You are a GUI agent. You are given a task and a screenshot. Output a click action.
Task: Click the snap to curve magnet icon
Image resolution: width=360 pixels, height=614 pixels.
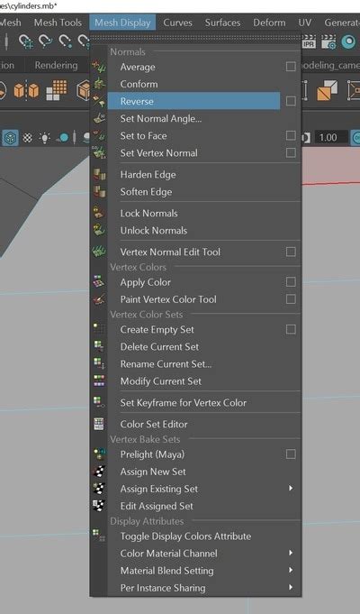click(x=46, y=41)
